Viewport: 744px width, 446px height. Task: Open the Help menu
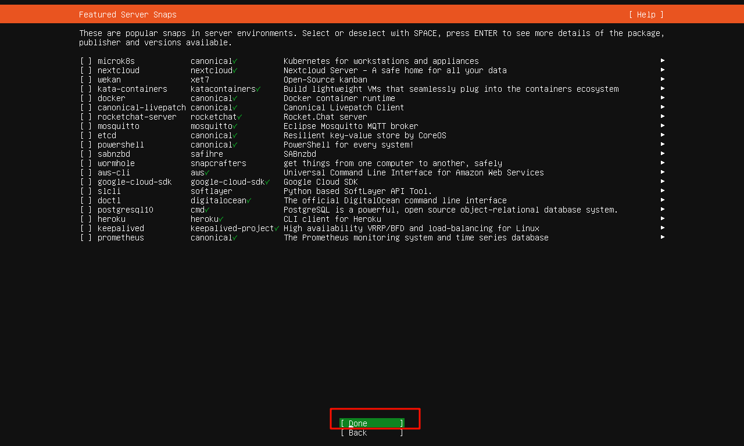click(645, 14)
